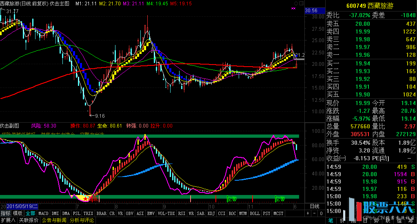417x224 pixels.
Task: Click the 卖五 20.00 order row
Action: pyautogui.click(x=371, y=24)
